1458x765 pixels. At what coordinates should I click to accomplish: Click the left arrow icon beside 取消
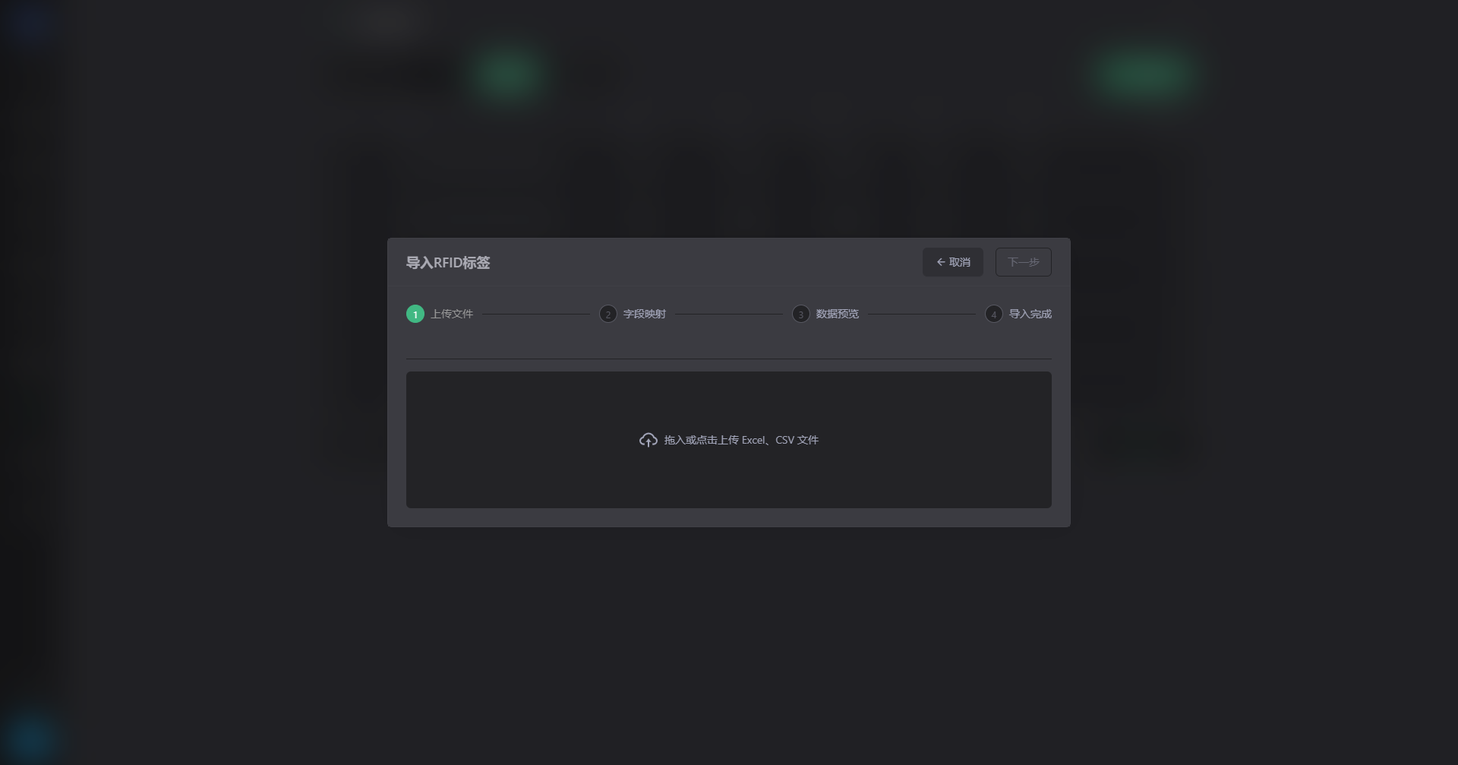[941, 262]
